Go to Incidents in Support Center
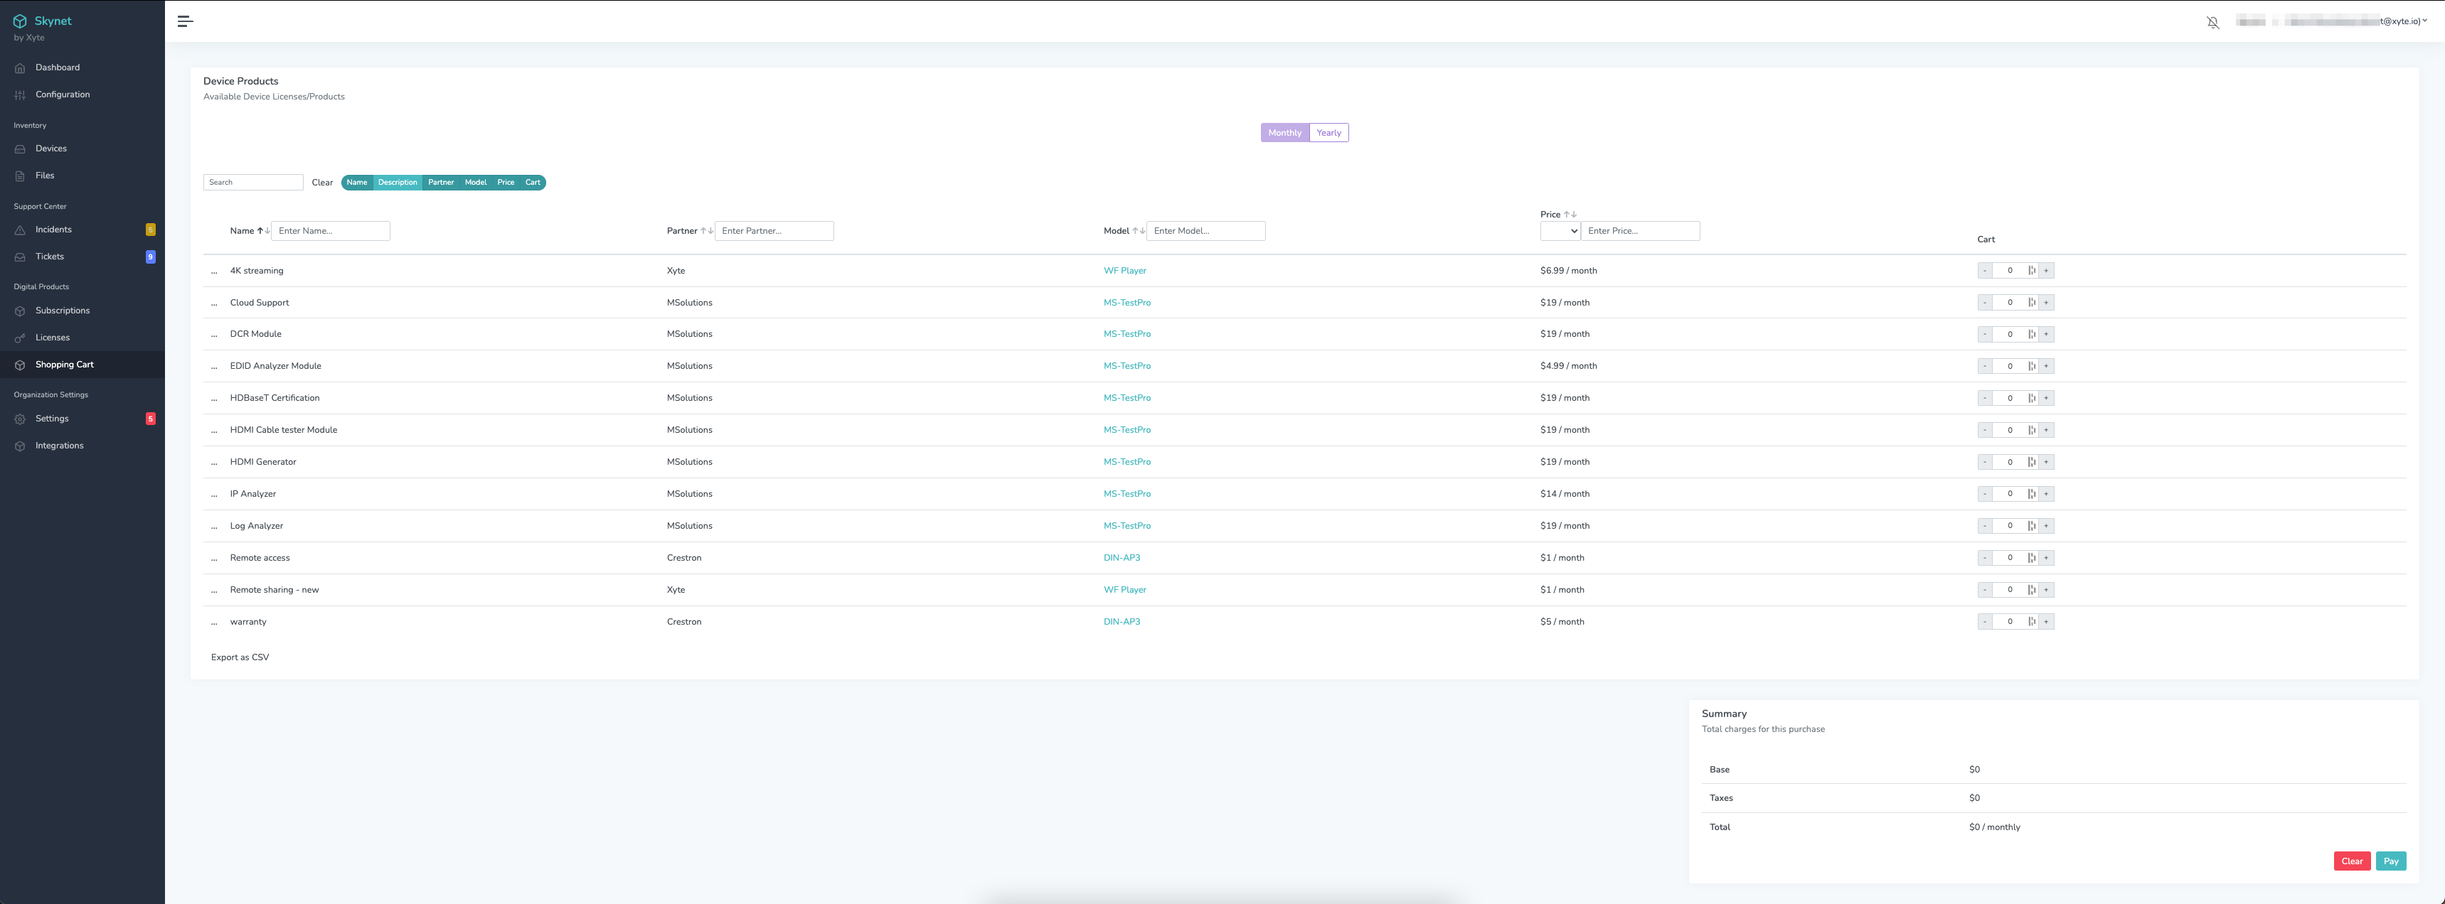Image resolution: width=2445 pixels, height=904 pixels. [x=53, y=230]
